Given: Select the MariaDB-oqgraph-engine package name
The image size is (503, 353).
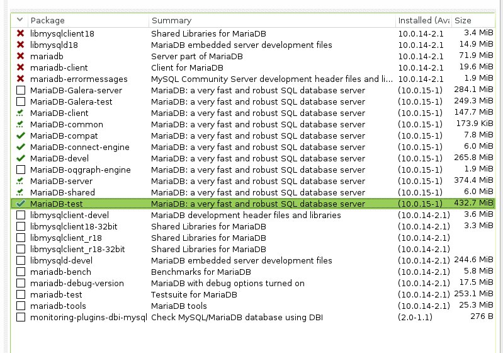Looking at the screenshot, I should point(81,170).
